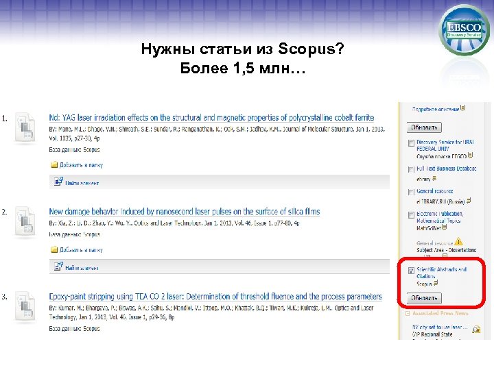The height and width of the screenshot is (370, 494).
Task: Click Найти элемент link under result 1
Action: click(82, 183)
